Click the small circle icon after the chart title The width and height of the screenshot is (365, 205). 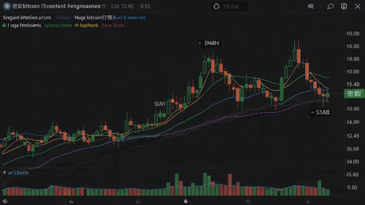[x=104, y=6]
